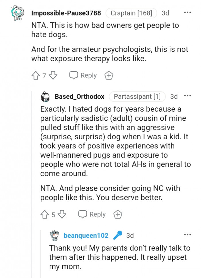Viewport: 201px width, 278px height.
Task: Click the award plus icon under Based_Orthodox's reply
Action: [x=117, y=214]
